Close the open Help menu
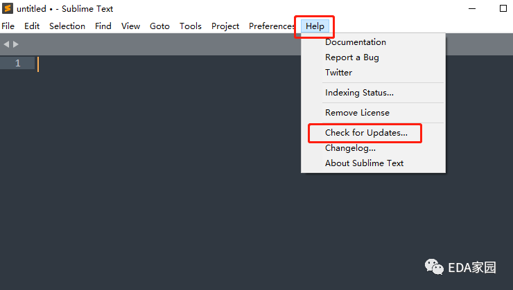513x290 pixels. [x=315, y=26]
